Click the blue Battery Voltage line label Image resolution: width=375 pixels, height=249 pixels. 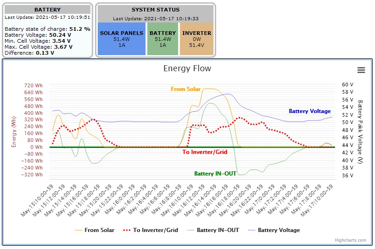[310, 111]
